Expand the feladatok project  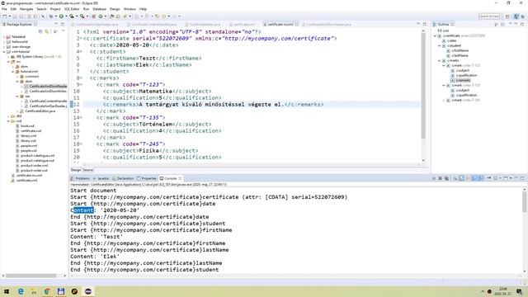point(4,36)
